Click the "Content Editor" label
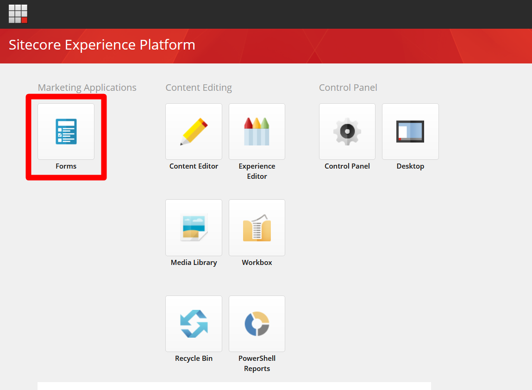 coord(194,166)
